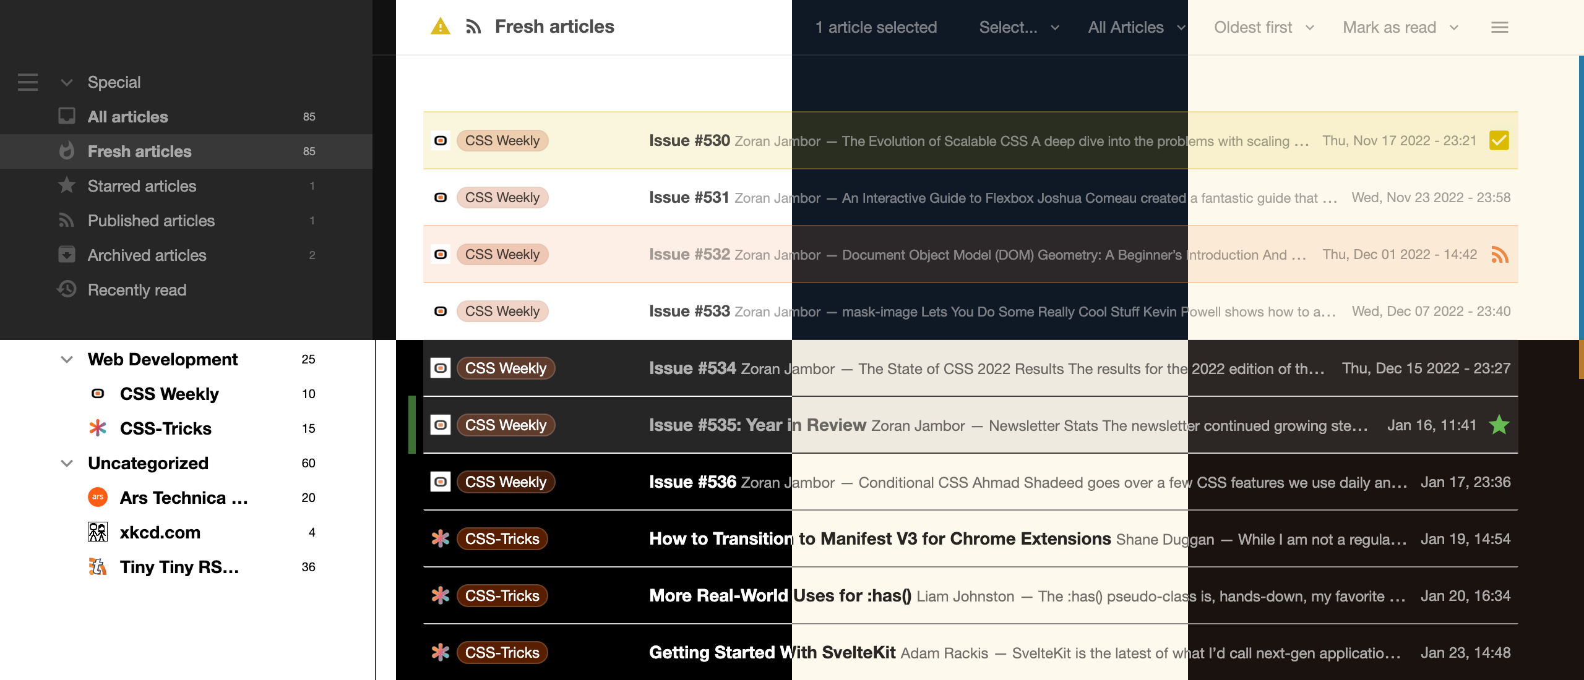The image size is (1584, 680).
Task: Click the 1 article selected status text
Action: point(876,27)
